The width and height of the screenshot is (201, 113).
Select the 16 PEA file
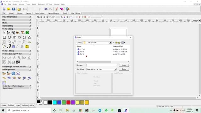81,49
